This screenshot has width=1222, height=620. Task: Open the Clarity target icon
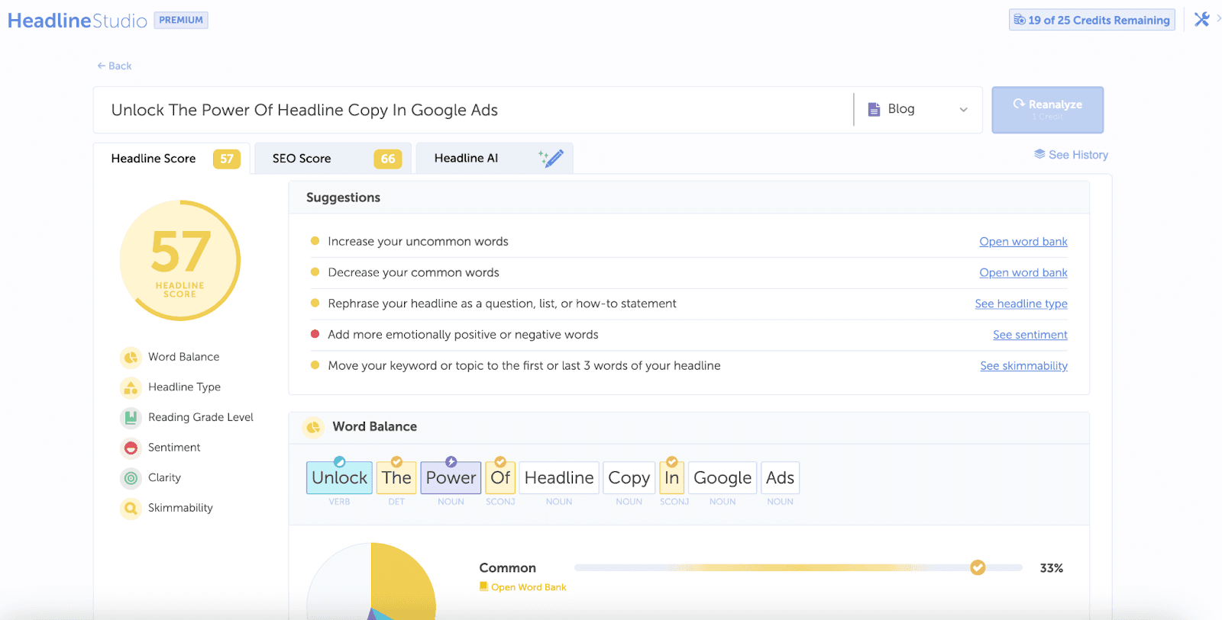point(131,478)
